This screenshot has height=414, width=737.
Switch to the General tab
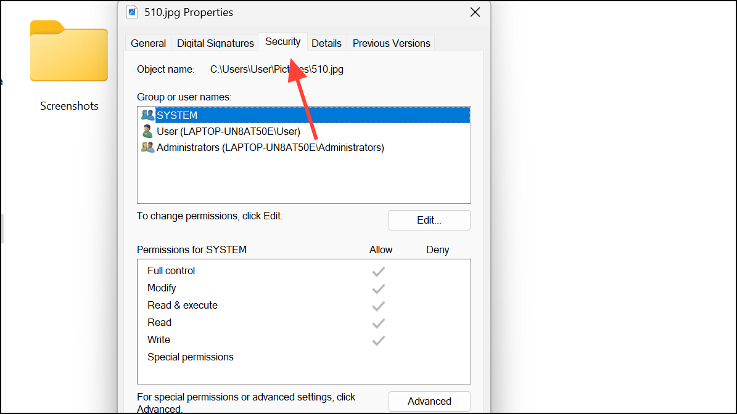click(x=148, y=43)
